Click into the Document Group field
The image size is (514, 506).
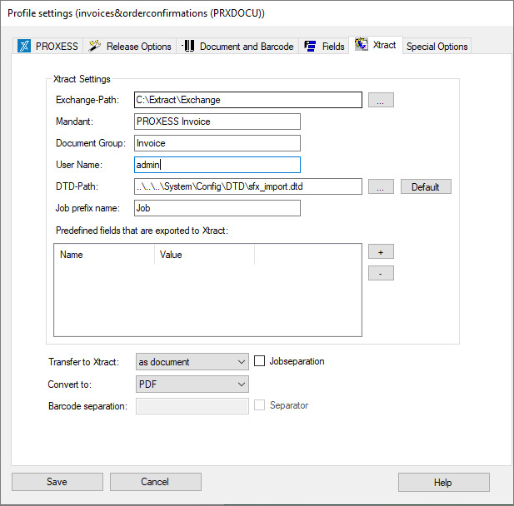[217, 143]
